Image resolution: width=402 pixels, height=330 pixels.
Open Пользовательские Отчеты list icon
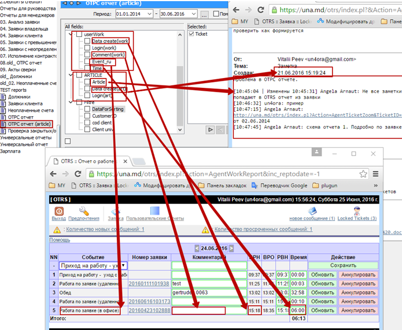[155, 211]
